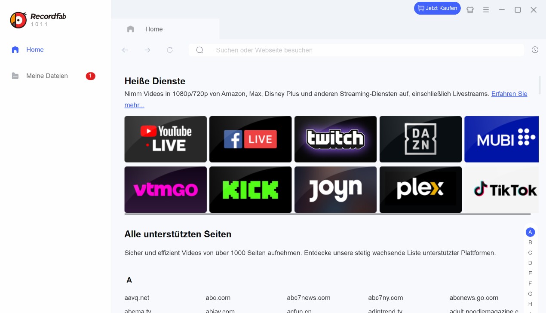Reload the page with refresh icon

170,50
